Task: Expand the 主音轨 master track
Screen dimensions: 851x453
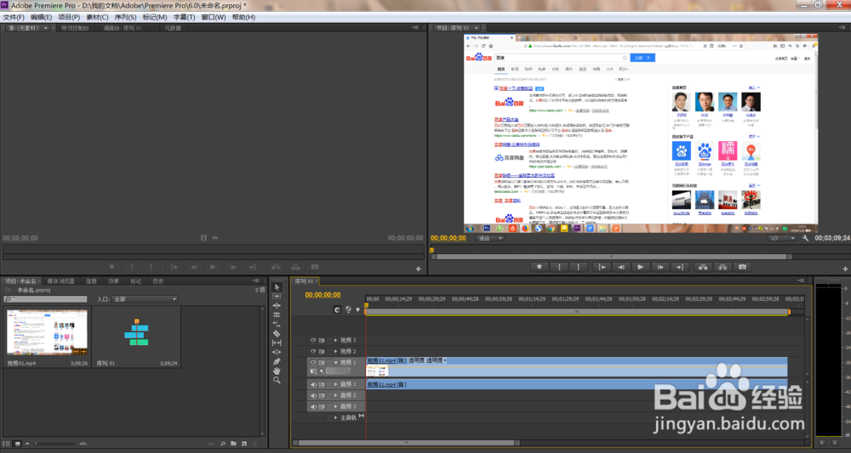Action: click(x=336, y=417)
